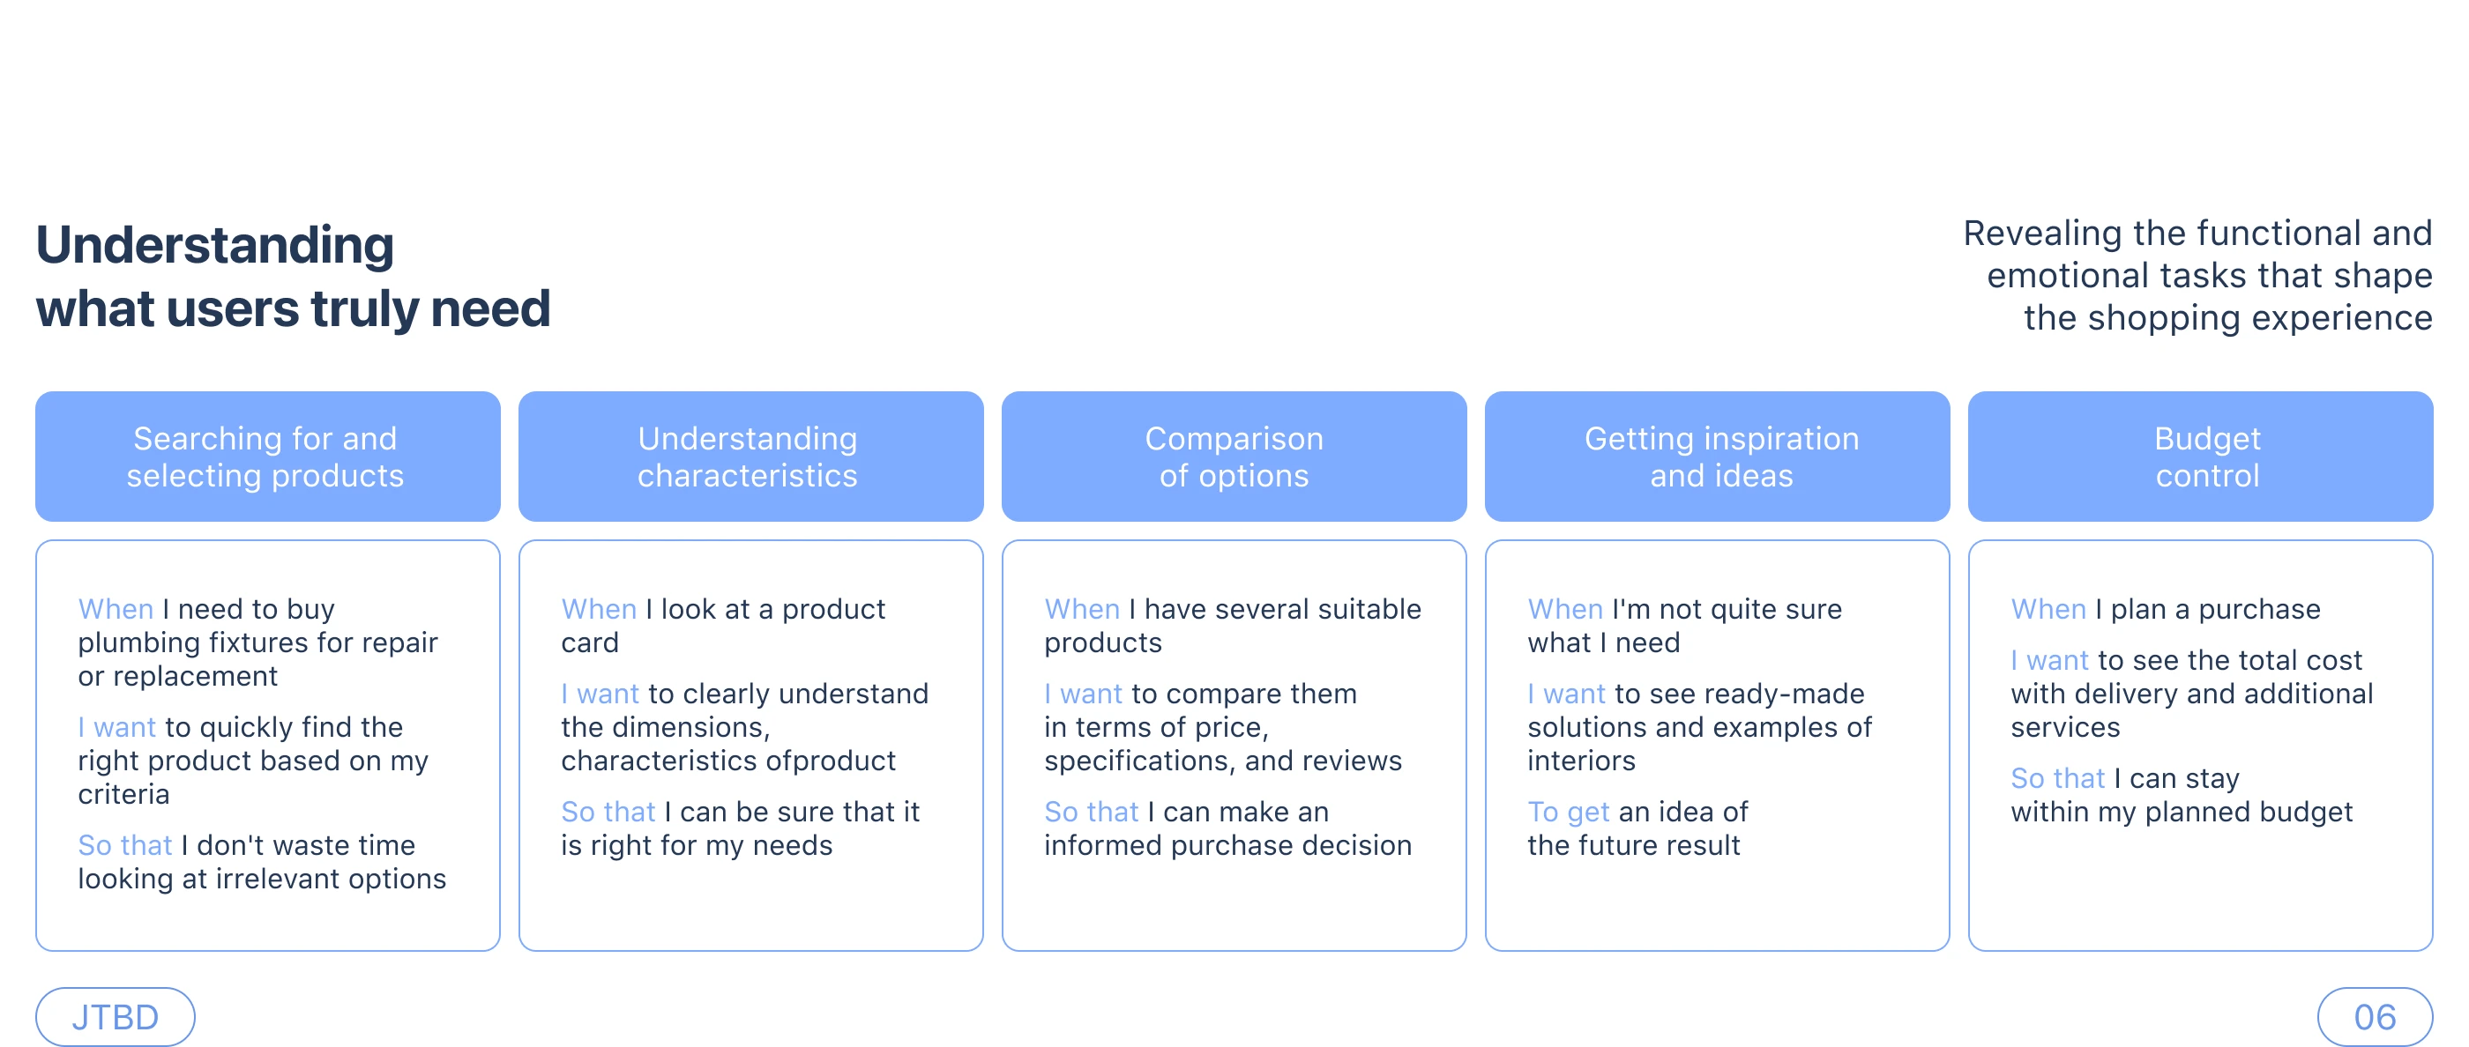This screenshot has height=1047, width=2469.
Task: Select the "Comparison of options" header block
Action: tap(1234, 456)
